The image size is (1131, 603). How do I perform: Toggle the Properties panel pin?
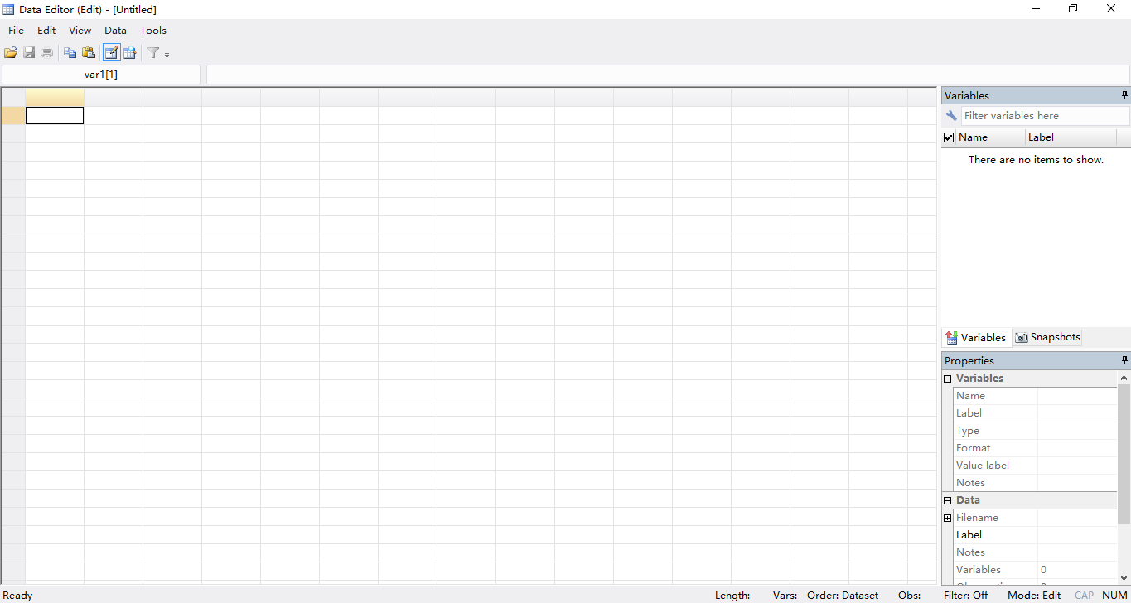click(x=1124, y=360)
